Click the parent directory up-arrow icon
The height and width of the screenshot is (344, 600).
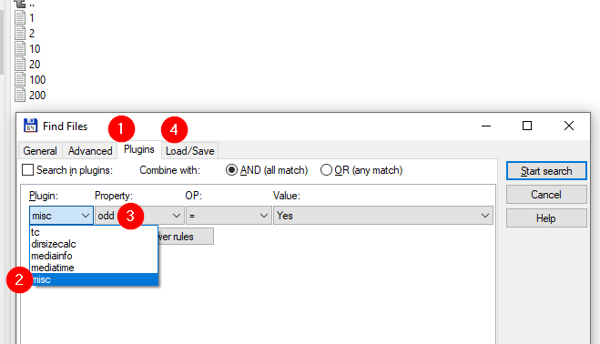[20, 4]
